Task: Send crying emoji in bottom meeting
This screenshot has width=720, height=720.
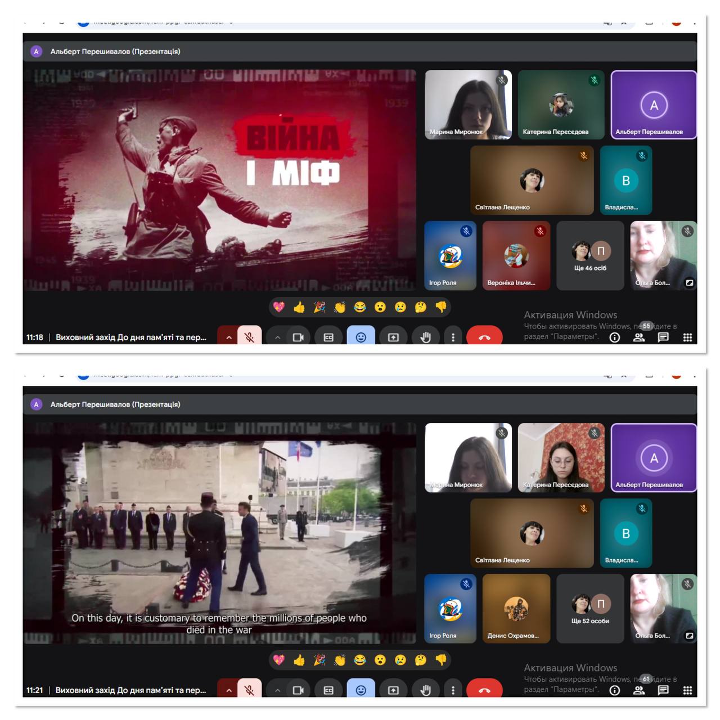Action: pyautogui.click(x=400, y=660)
